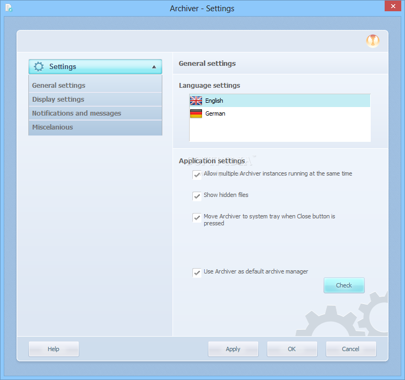Apply the settings changes
Screen dimensions: 405x380
[233, 349]
